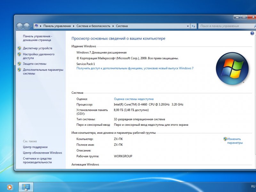Screen dimensions: 256x192
Task: Focus the 'Поиск в панели управления' search box
Action: (x=227, y=26)
